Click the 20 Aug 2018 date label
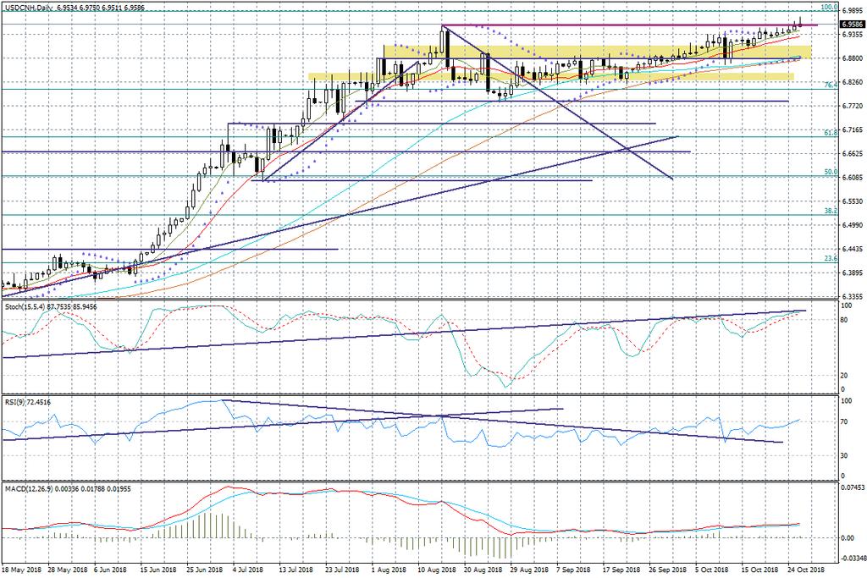 pyautogui.click(x=483, y=570)
